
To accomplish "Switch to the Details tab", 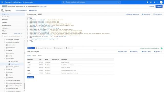I will tap(34, 56).
